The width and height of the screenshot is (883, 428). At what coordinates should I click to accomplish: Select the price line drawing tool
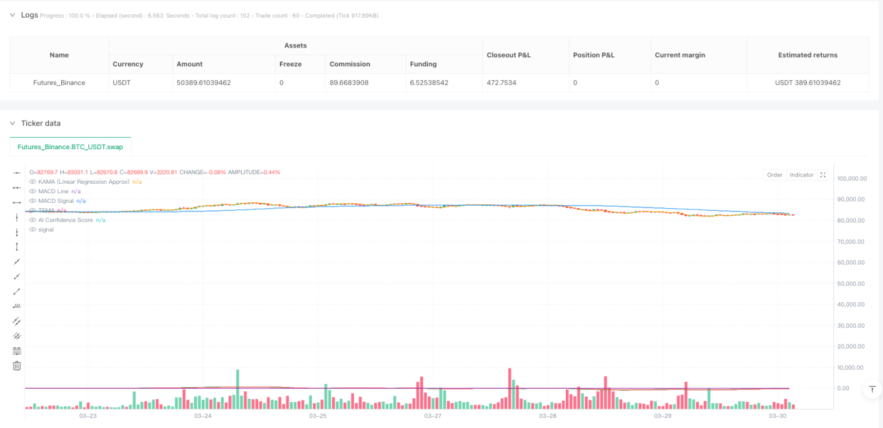tap(17, 306)
